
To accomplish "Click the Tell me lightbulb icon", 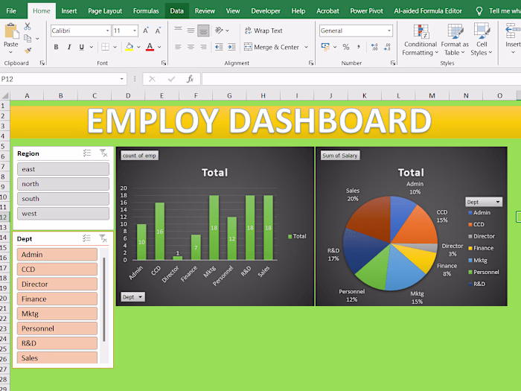I will 479,11.
